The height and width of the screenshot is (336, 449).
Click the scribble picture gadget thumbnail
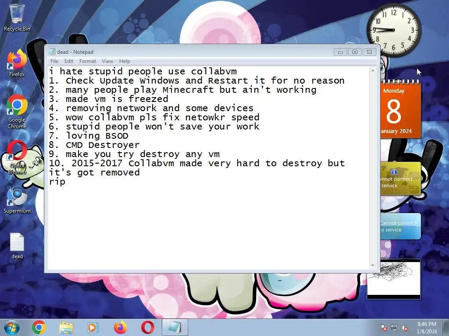(394, 279)
